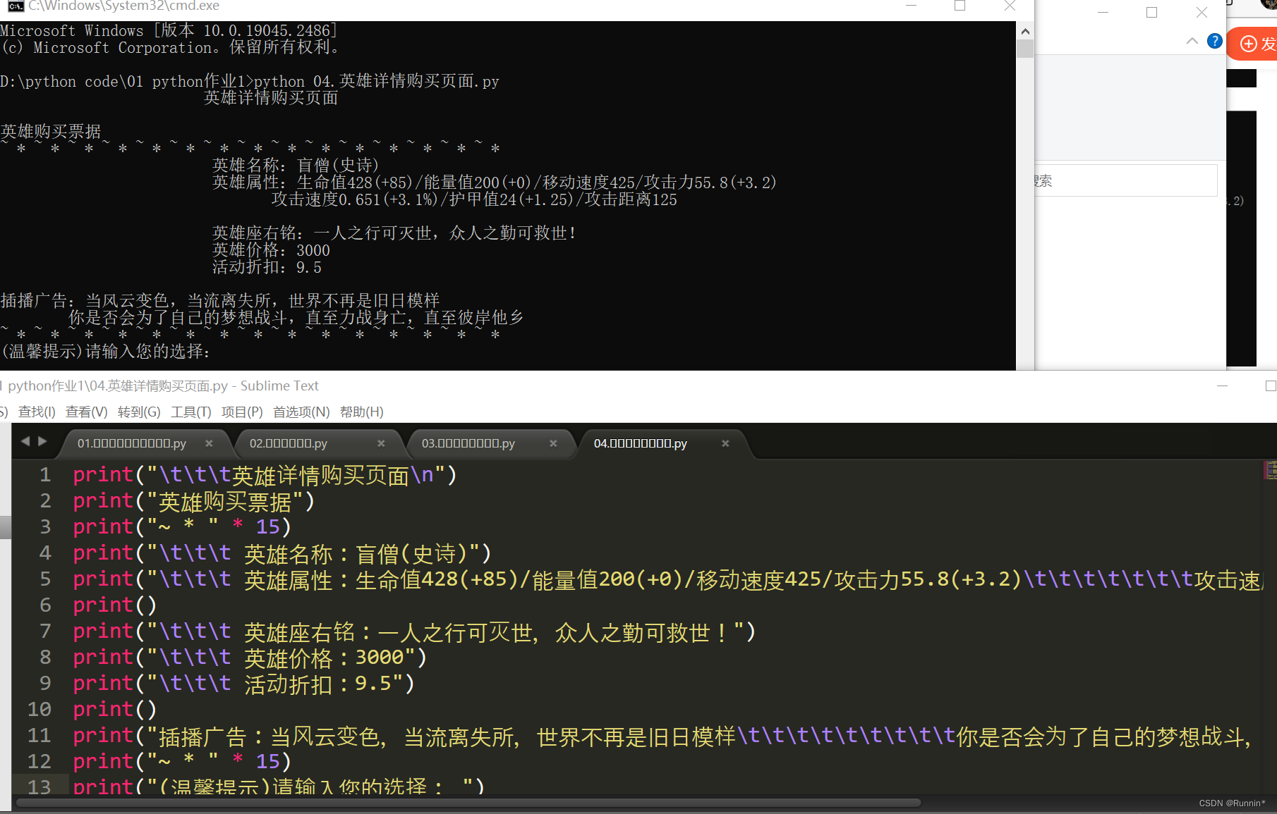
Task: Click the cmd output line 英雄名称：盲僧(史诗)
Action: click(296, 166)
